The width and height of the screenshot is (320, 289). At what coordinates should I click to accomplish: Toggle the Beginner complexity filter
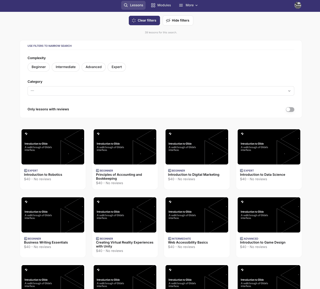click(39, 67)
